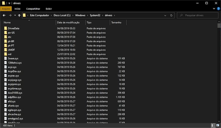Click the Forward navigation arrow
221x128 pixels.
click(10, 15)
